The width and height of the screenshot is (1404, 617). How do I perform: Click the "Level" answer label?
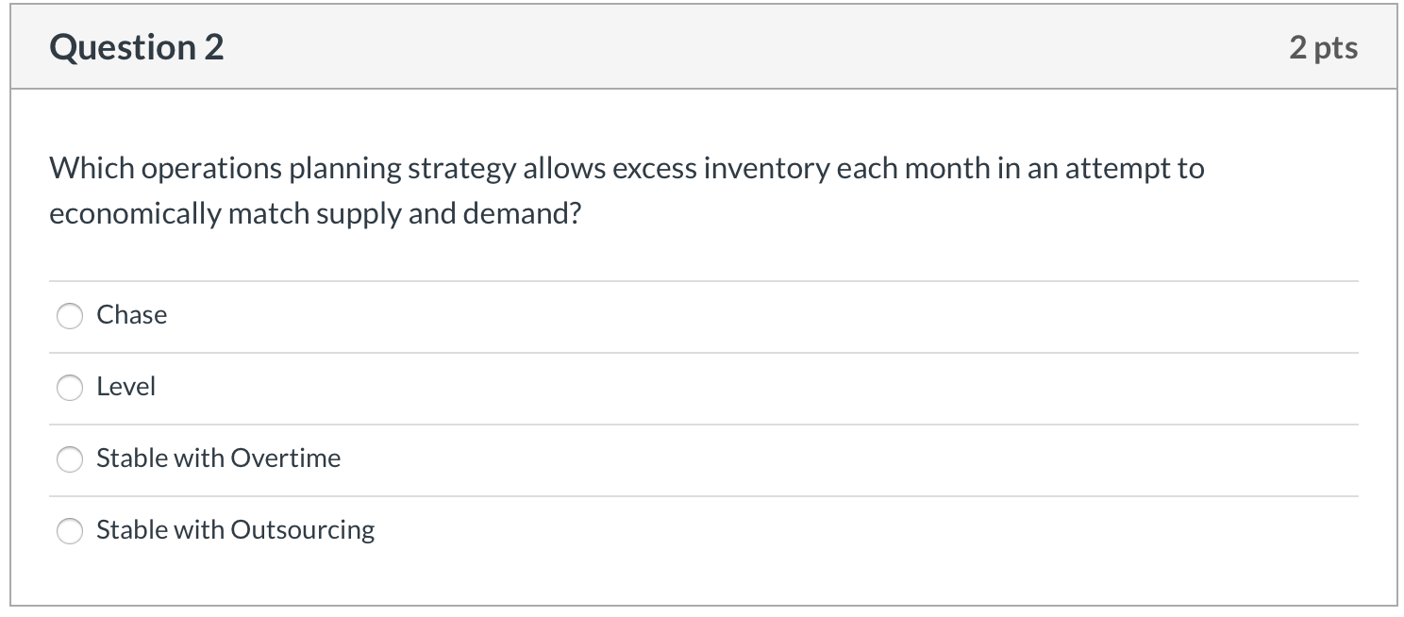click(125, 386)
